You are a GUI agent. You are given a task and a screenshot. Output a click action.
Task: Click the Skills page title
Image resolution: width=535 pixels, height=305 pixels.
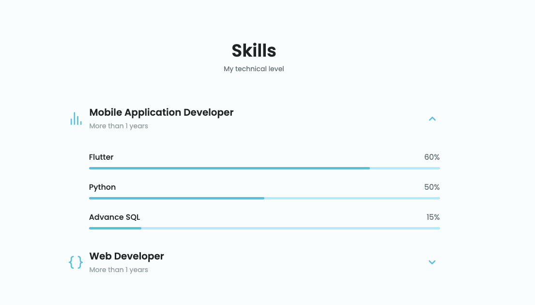pos(254,50)
